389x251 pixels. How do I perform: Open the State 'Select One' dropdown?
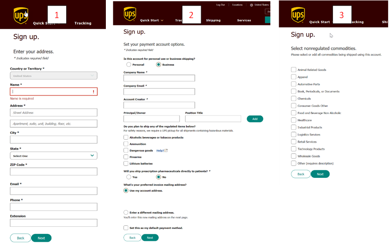[53, 156]
